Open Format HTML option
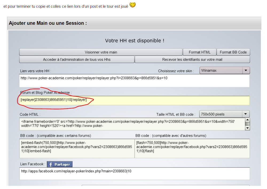The height and width of the screenshot is (189, 267). 199,52
